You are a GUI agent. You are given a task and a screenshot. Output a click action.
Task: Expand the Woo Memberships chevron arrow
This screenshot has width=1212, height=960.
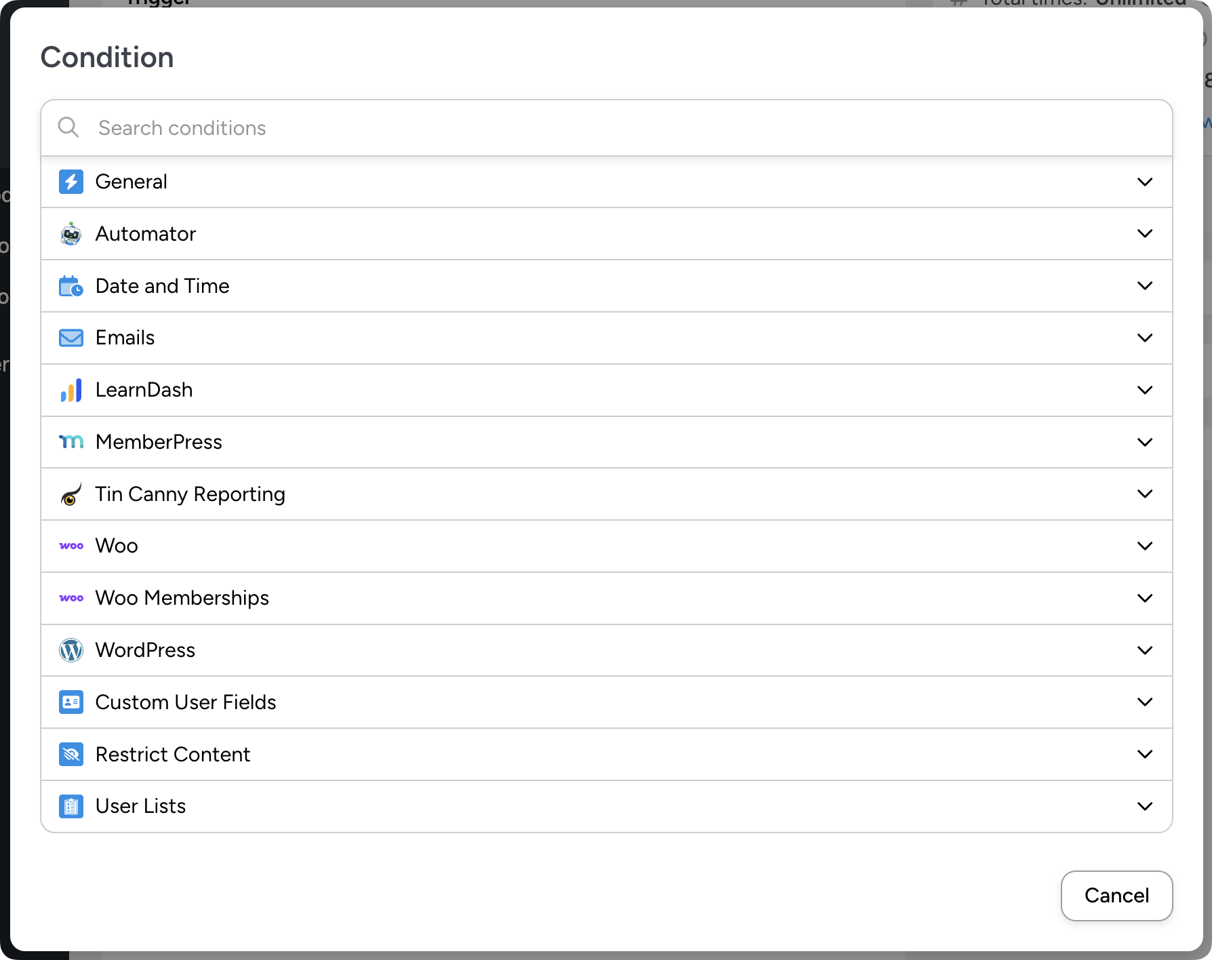click(1145, 598)
